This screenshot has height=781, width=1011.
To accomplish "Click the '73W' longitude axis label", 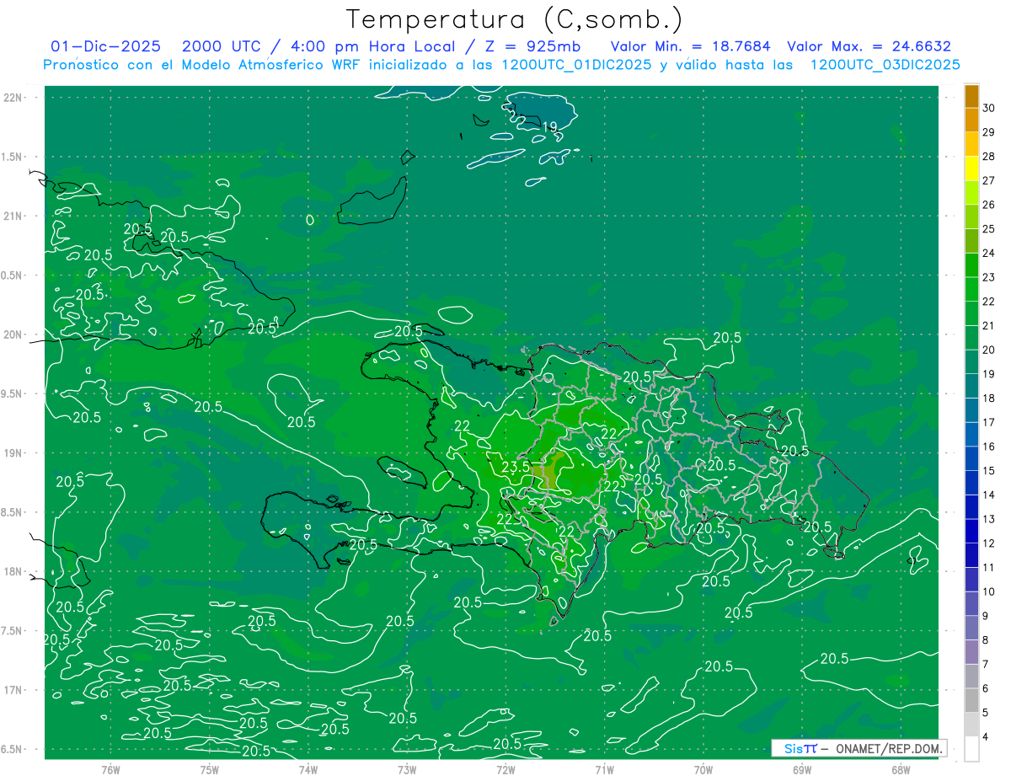I will click(x=407, y=769).
